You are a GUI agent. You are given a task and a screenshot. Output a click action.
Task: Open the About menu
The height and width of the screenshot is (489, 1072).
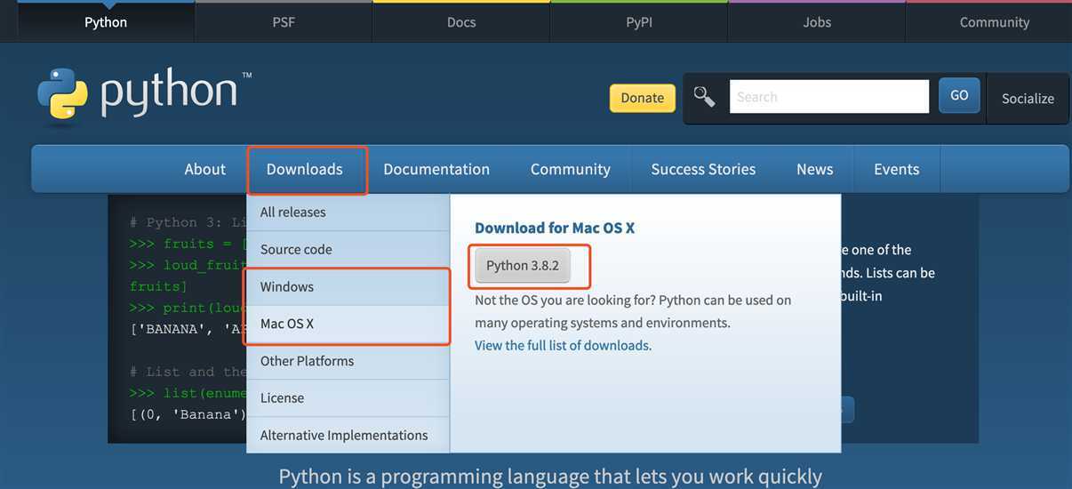(x=205, y=169)
